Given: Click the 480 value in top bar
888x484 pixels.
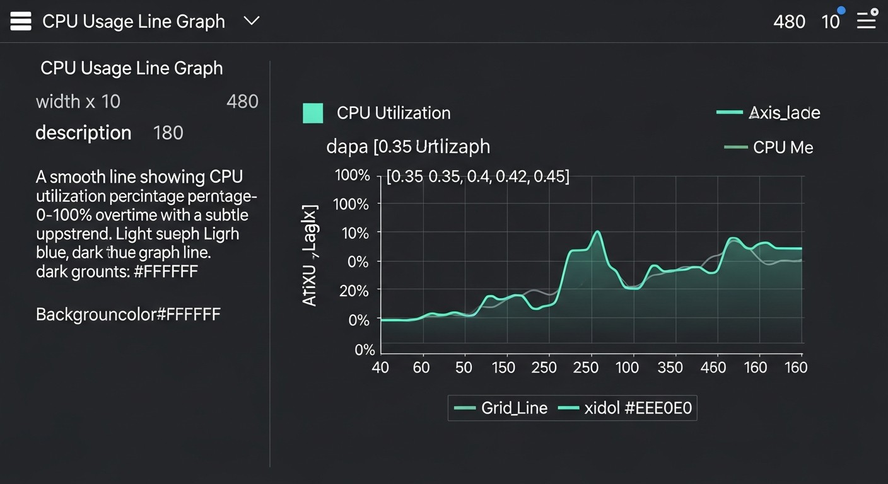Looking at the screenshot, I should coord(789,21).
